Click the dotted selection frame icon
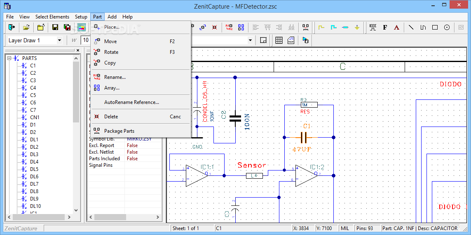 [263, 40]
